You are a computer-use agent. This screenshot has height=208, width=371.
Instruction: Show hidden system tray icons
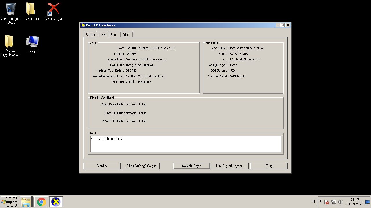coord(320,202)
